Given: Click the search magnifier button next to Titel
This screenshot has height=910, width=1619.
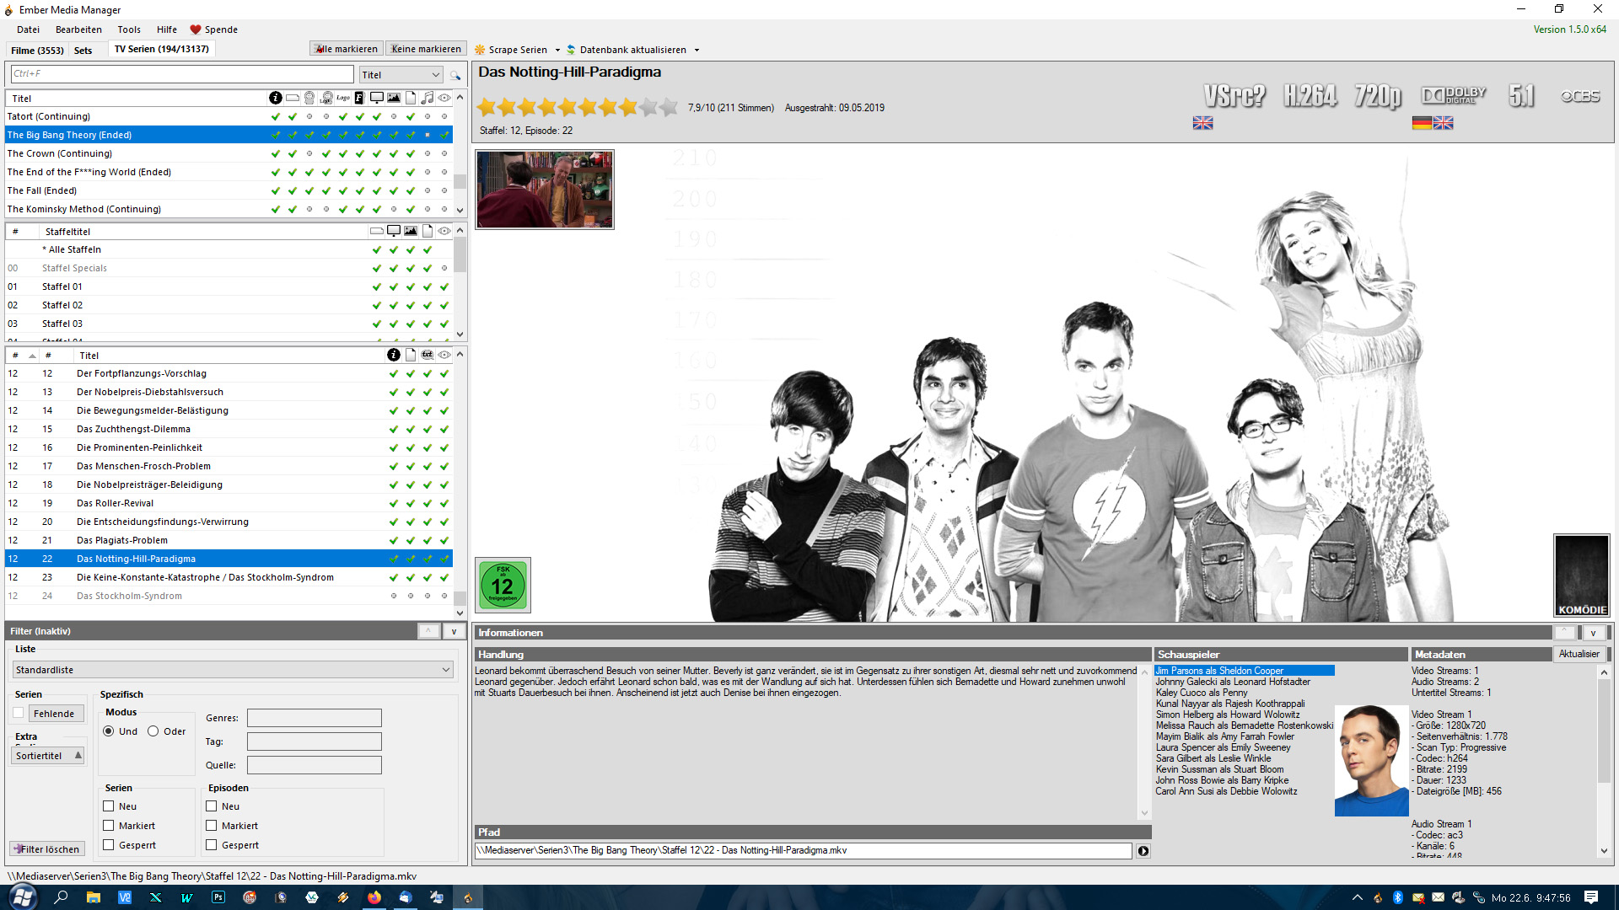Looking at the screenshot, I should point(455,75).
